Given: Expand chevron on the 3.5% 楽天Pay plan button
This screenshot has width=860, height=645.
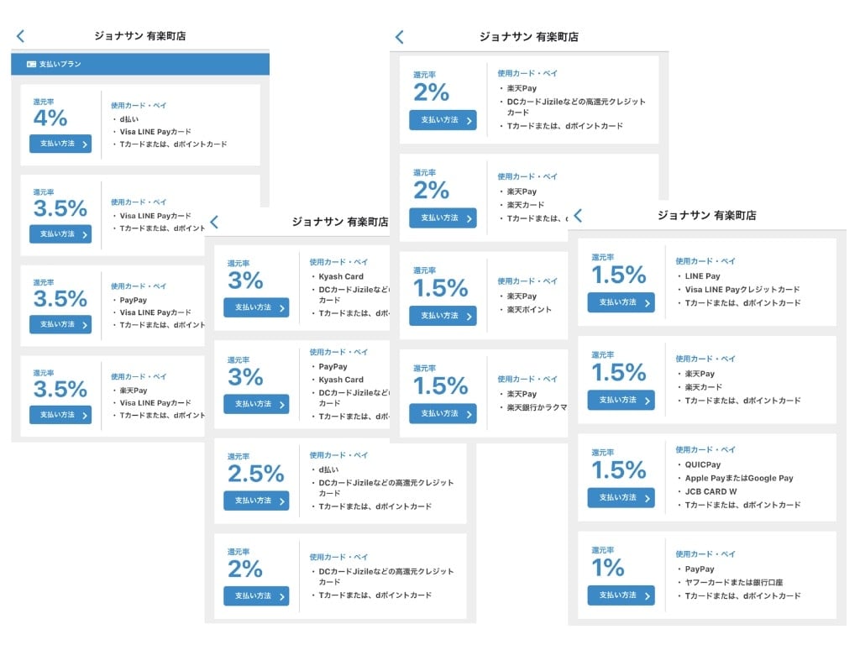Looking at the screenshot, I should click(85, 415).
